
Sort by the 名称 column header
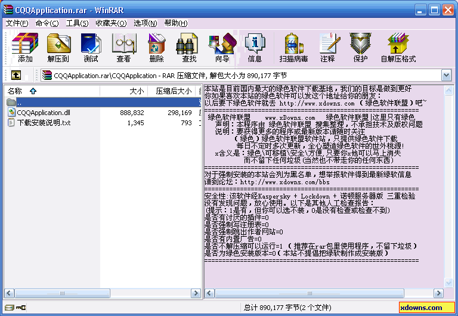pyautogui.click(x=52, y=91)
